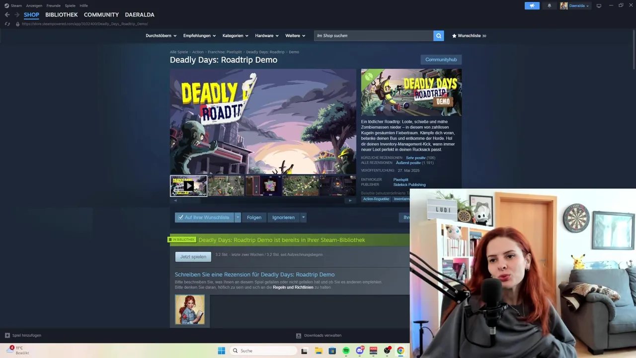Open the notifications bell icon

(549, 6)
